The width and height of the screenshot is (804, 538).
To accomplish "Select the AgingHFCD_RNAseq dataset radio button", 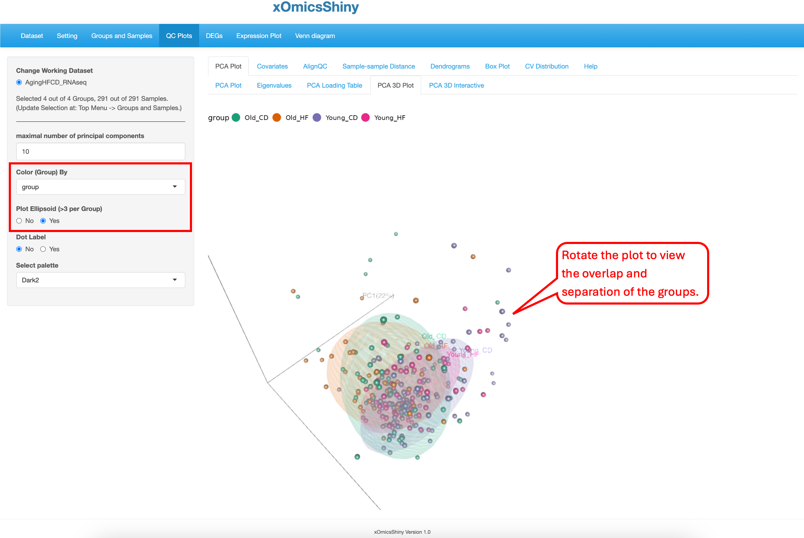I will (x=19, y=82).
